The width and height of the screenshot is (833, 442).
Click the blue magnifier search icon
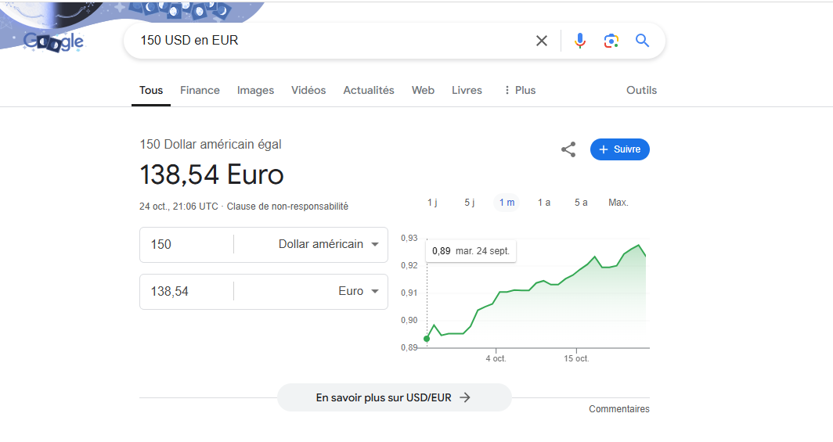click(x=642, y=41)
